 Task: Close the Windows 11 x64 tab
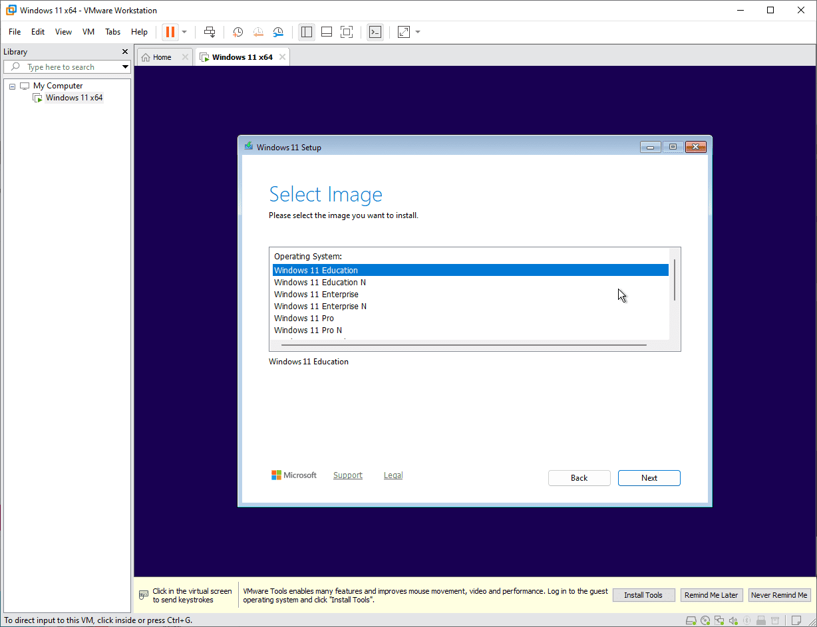[x=282, y=57]
